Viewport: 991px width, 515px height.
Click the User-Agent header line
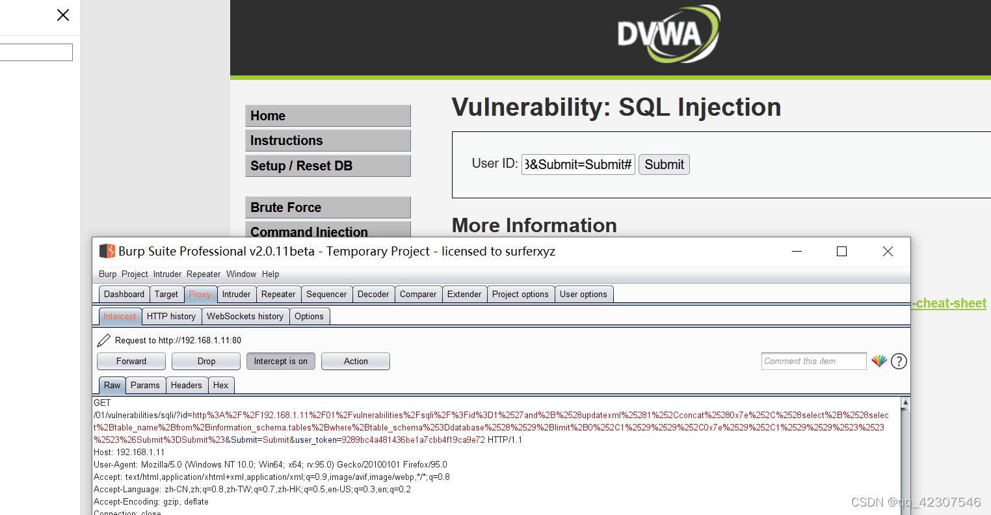[271, 464]
